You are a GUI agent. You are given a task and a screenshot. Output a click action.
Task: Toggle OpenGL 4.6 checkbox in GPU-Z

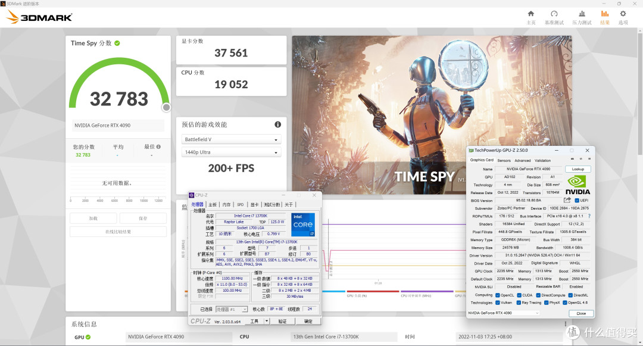[x=565, y=303]
